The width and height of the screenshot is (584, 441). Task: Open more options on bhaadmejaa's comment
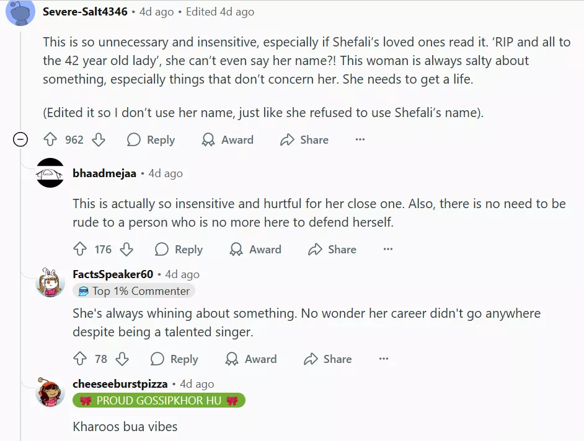(388, 250)
